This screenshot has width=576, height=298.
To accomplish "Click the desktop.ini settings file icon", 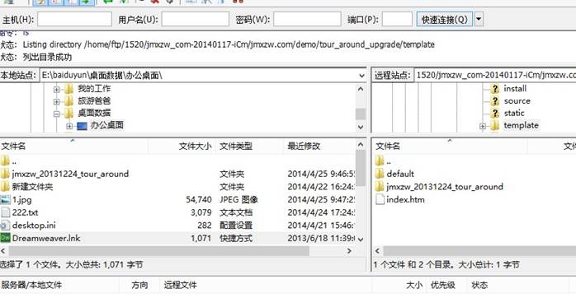I will coord(5,225).
